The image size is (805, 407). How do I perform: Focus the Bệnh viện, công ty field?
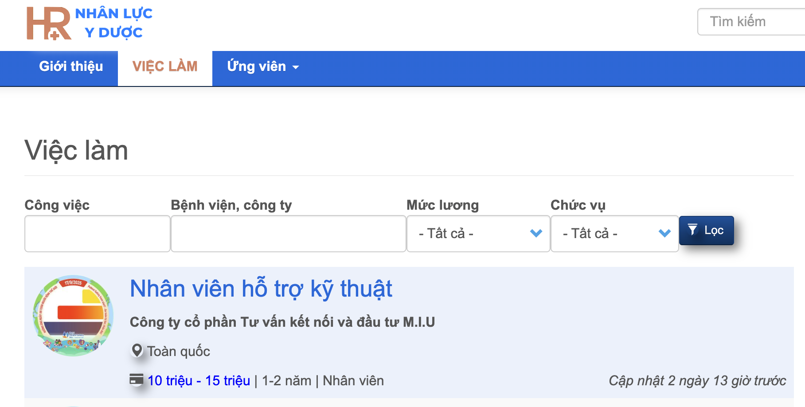point(288,234)
